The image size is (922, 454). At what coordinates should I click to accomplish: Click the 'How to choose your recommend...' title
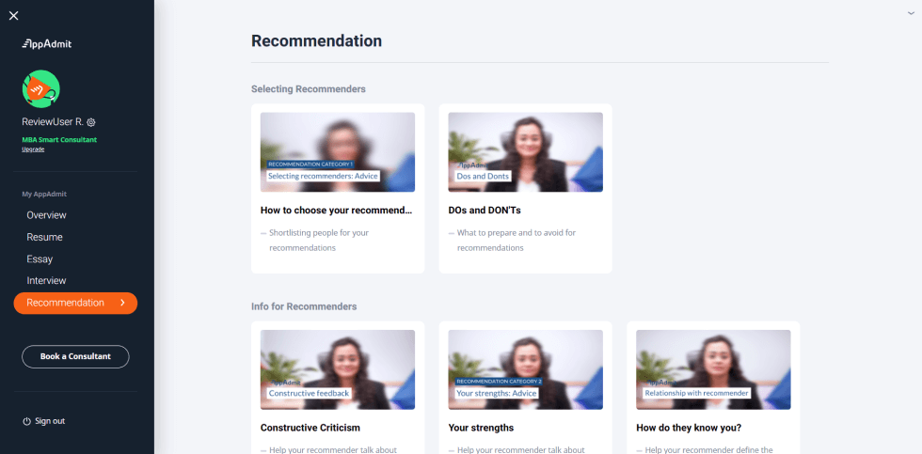[337, 211]
